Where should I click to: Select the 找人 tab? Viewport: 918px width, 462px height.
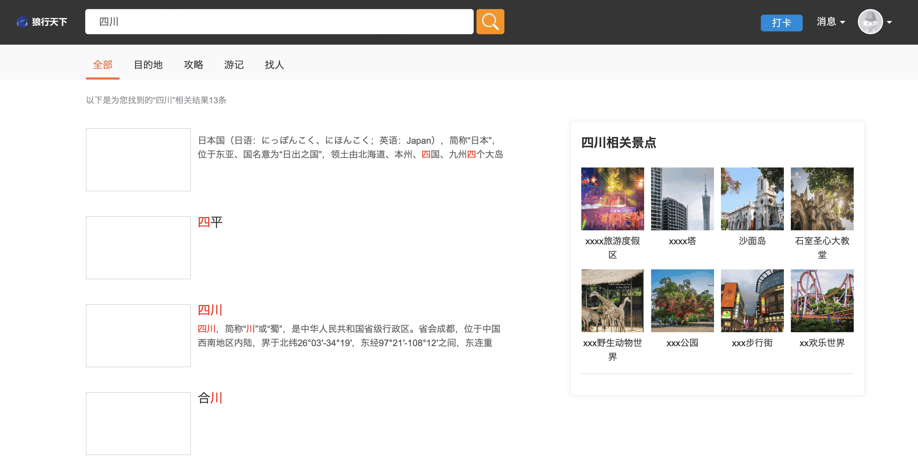(274, 65)
